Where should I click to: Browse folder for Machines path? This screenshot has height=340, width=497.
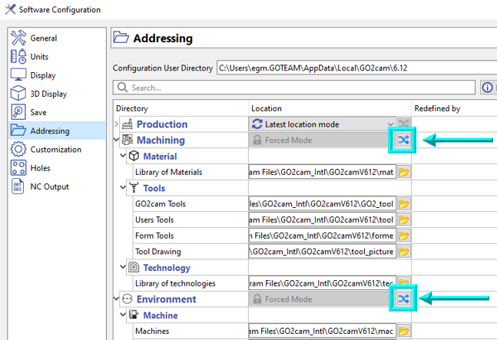point(403,331)
